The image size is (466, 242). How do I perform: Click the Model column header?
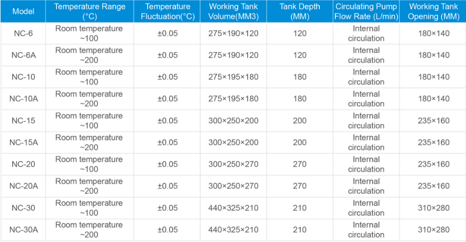pos(23,11)
